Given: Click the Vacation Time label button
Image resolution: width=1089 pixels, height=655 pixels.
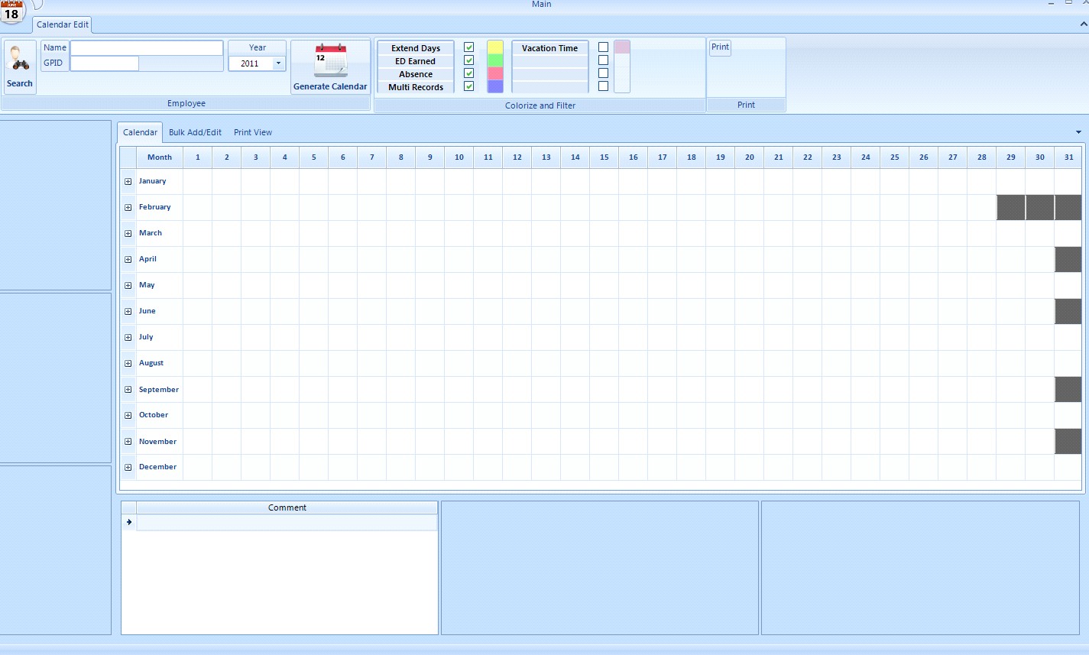Looking at the screenshot, I should coord(550,48).
